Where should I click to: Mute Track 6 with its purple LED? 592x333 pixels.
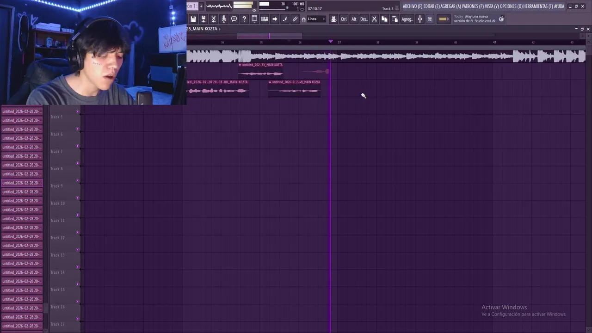tap(77, 129)
